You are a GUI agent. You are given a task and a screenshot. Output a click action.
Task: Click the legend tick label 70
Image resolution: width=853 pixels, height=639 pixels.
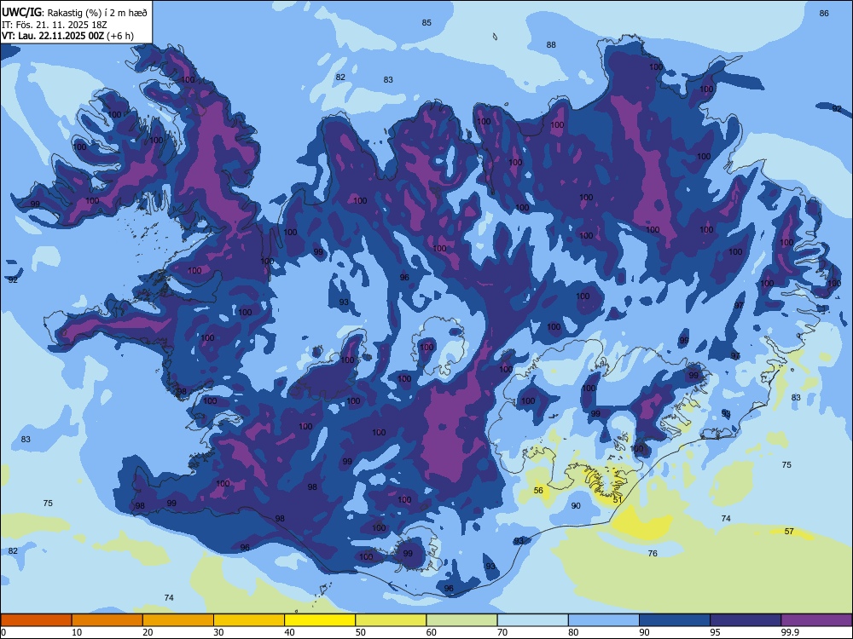click(x=502, y=632)
